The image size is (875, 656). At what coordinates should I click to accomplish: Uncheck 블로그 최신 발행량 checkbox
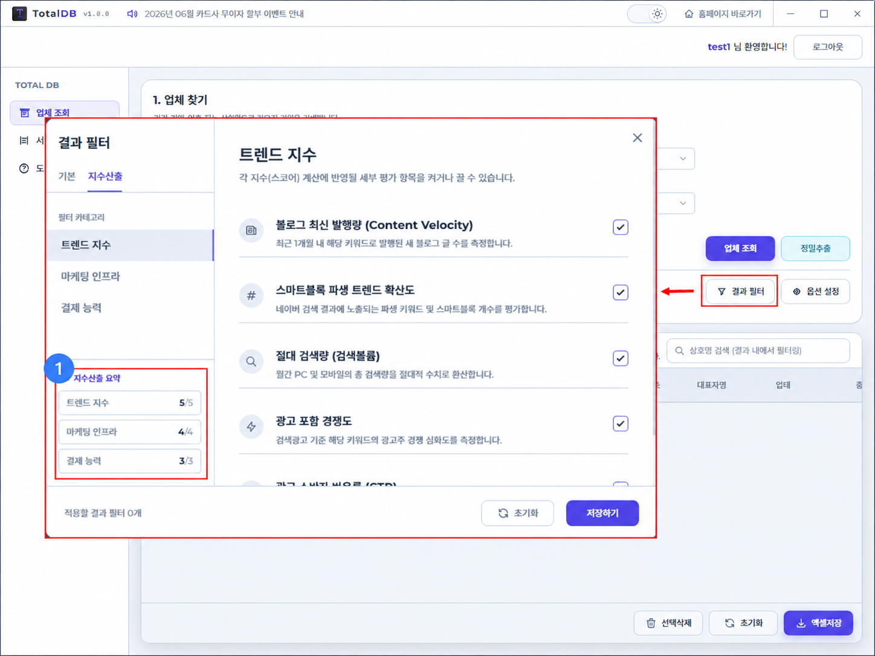coord(621,227)
